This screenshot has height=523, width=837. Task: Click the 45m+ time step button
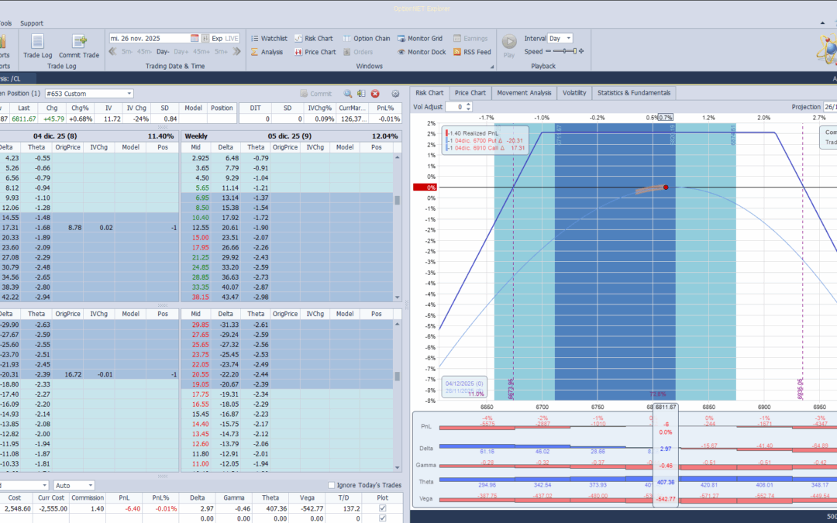tap(201, 51)
